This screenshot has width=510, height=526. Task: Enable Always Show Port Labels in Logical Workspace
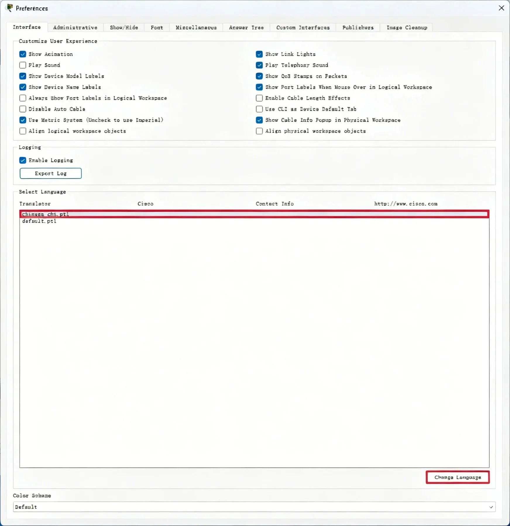(23, 98)
